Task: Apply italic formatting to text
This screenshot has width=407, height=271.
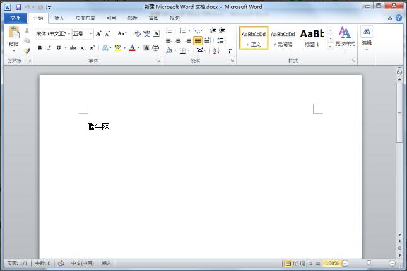Action: [49, 48]
